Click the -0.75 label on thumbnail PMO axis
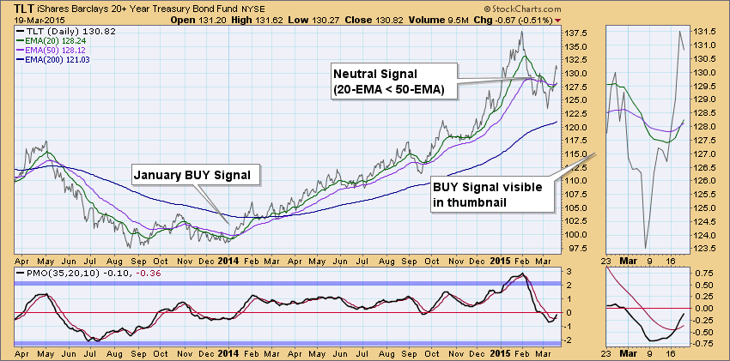 click(702, 343)
